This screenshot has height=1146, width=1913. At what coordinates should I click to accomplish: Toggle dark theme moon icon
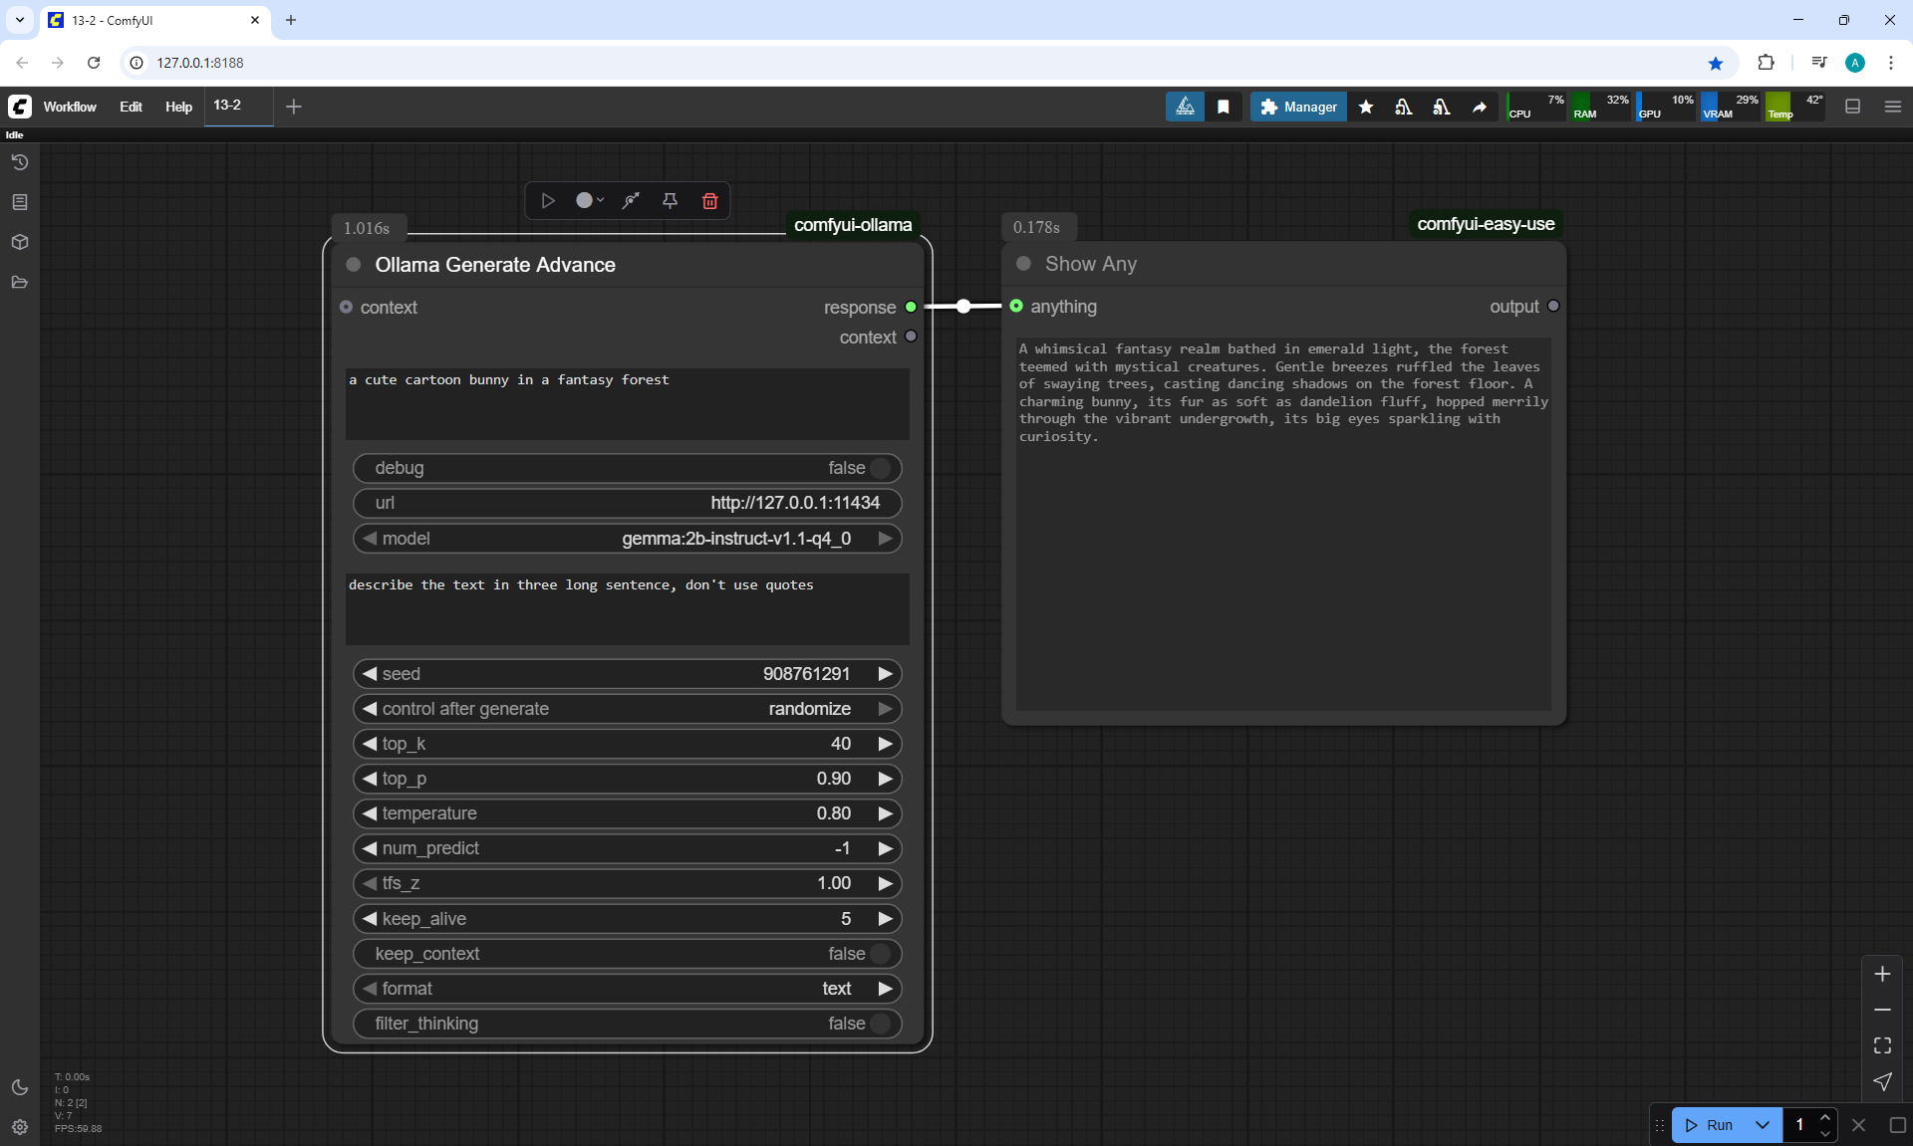click(x=19, y=1087)
